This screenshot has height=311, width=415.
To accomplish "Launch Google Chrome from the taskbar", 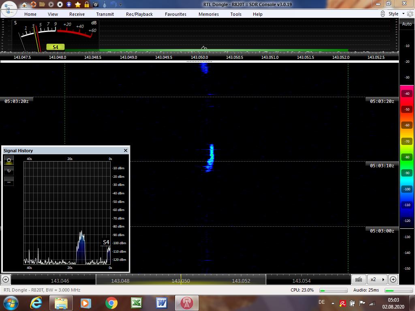I will click(111, 303).
